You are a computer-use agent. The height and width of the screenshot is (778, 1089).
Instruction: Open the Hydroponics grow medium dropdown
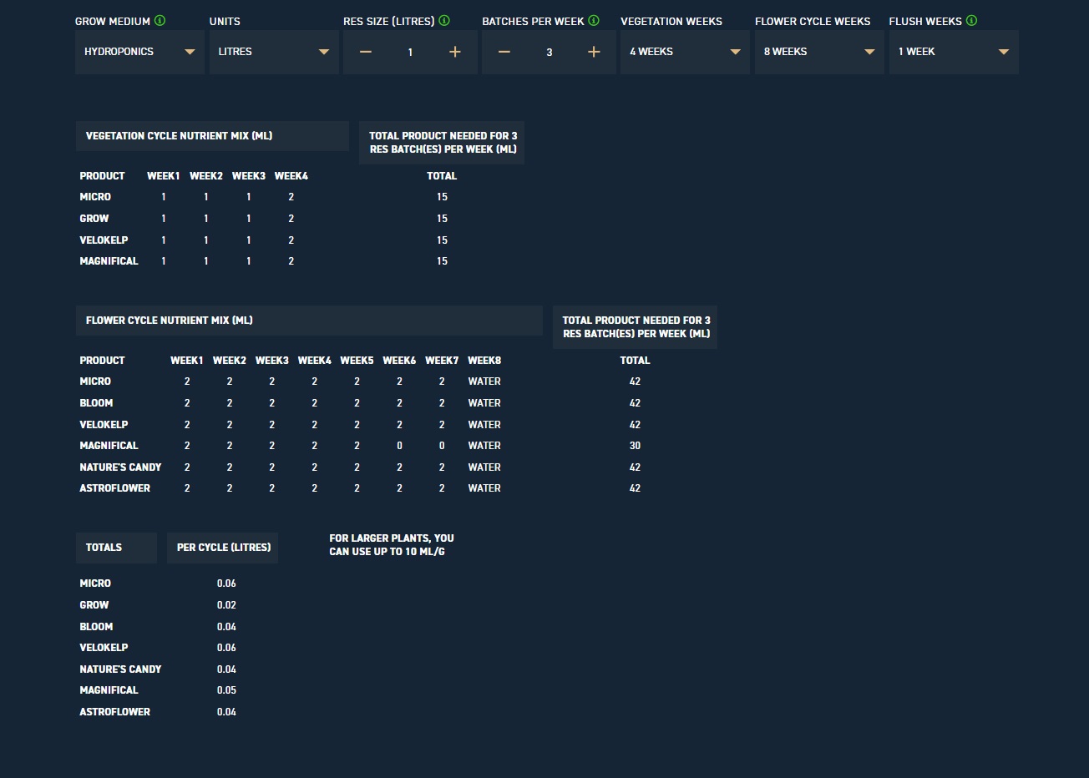pyautogui.click(x=139, y=52)
